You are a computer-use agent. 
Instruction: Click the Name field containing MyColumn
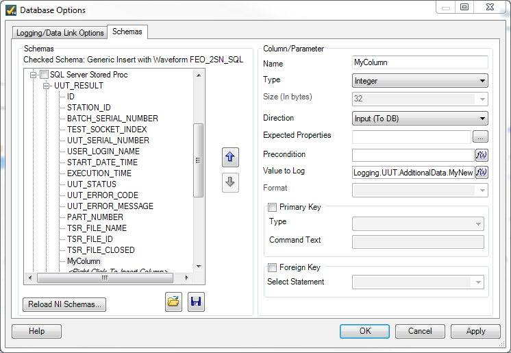tap(419, 62)
